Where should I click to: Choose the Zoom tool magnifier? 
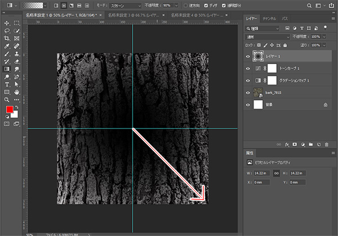pyautogui.click(x=6, y=99)
